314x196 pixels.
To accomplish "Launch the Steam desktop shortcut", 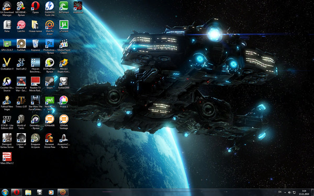I will pyautogui.click(x=50, y=83).
